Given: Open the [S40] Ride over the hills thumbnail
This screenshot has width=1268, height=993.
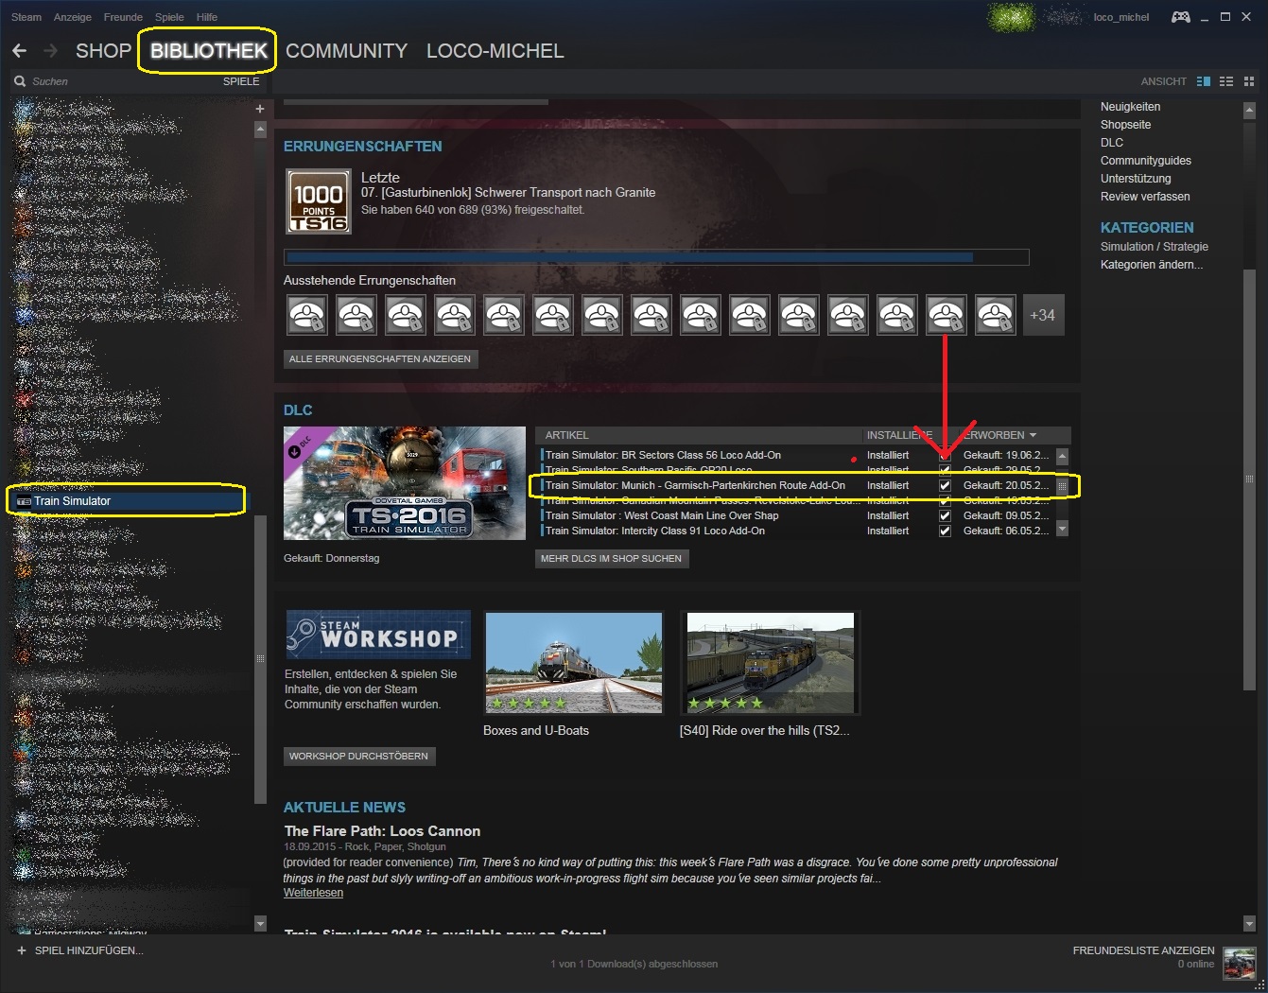Looking at the screenshot, I should [770, 662].
